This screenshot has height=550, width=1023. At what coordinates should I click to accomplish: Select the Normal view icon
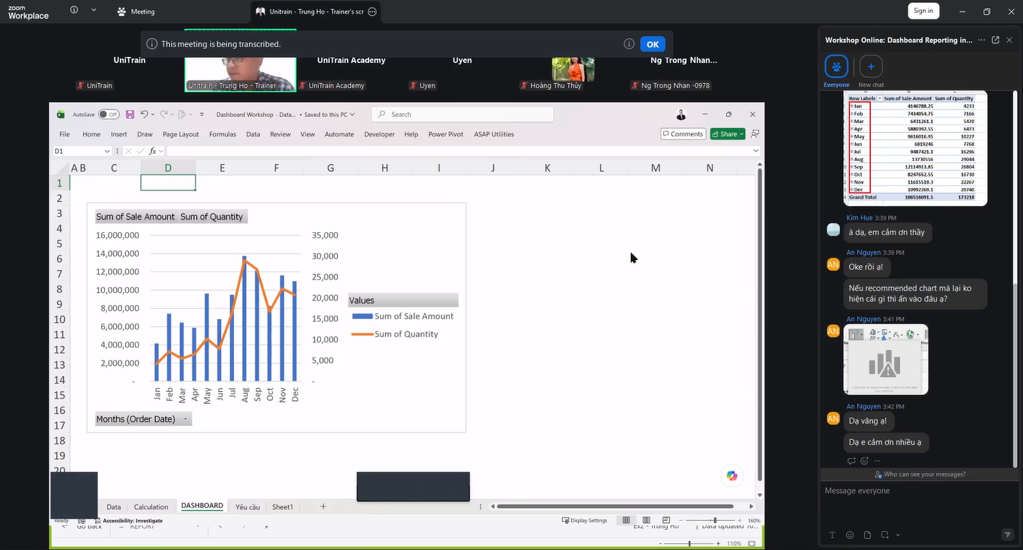(x=626, y=520)
